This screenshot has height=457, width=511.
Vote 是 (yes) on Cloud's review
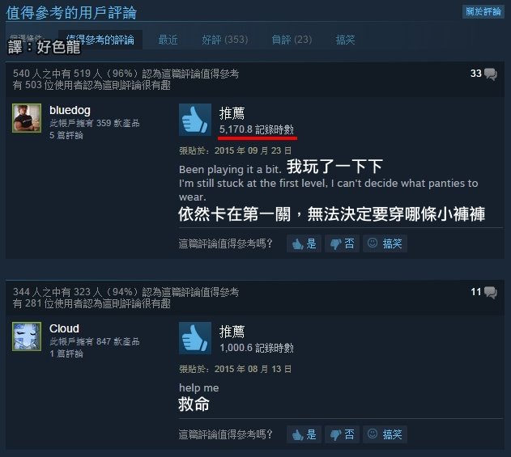pyautogui.click(x=304, y=434)
